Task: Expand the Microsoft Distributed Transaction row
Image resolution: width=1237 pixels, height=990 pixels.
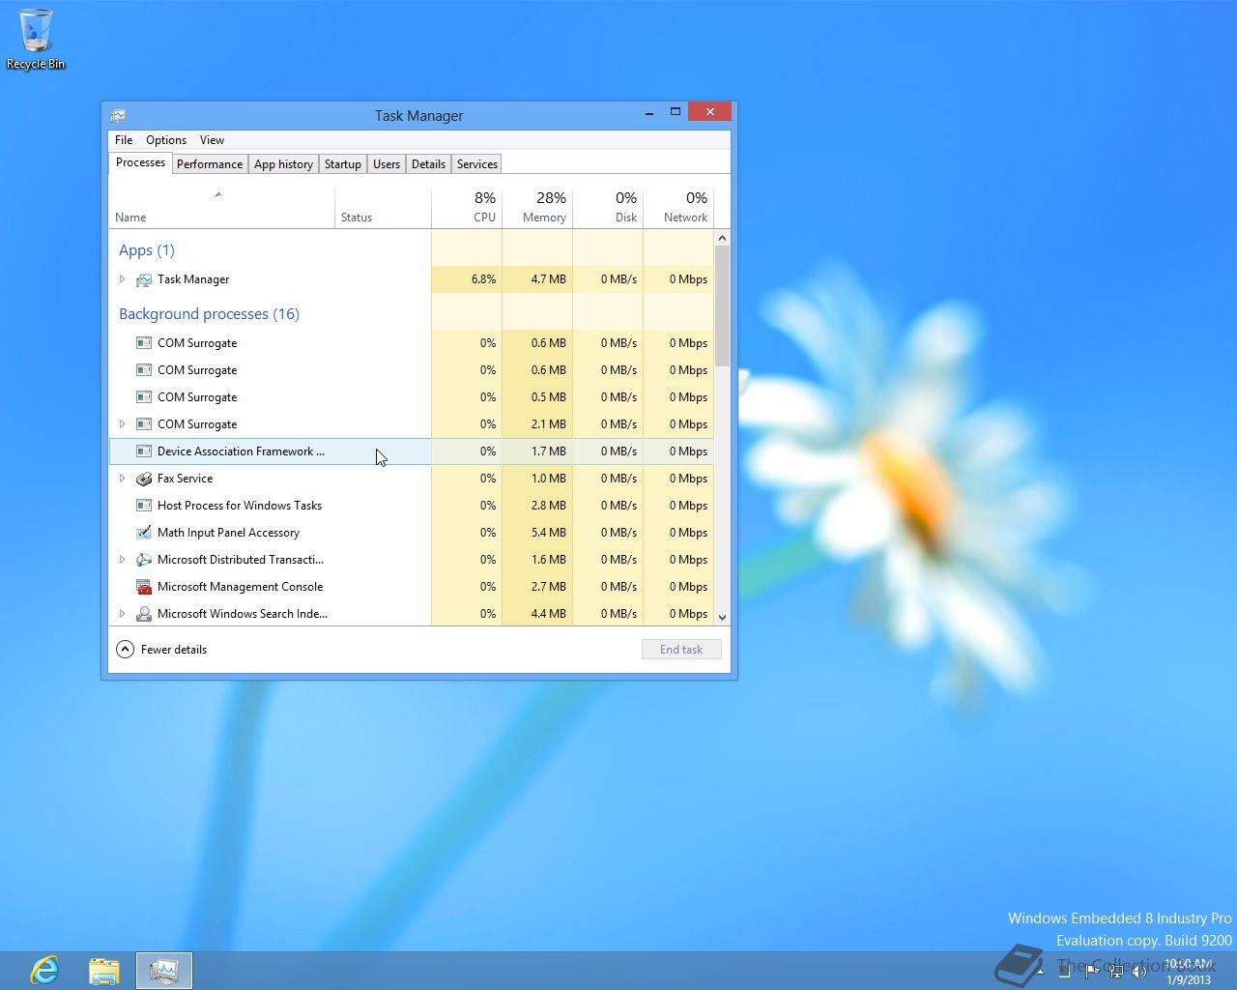Action: pyautogui.click(x=122, y=560)
